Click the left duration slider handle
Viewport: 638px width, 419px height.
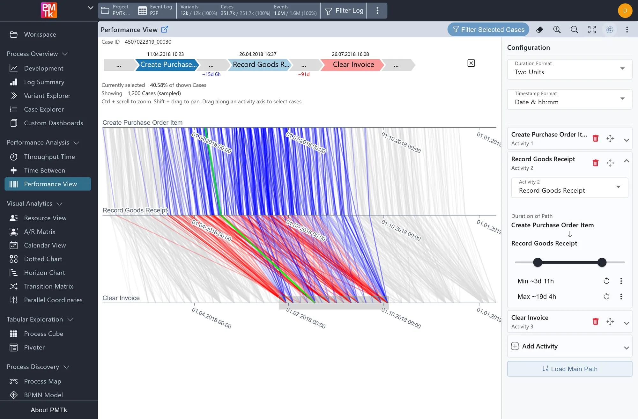[x=538, y=262]
